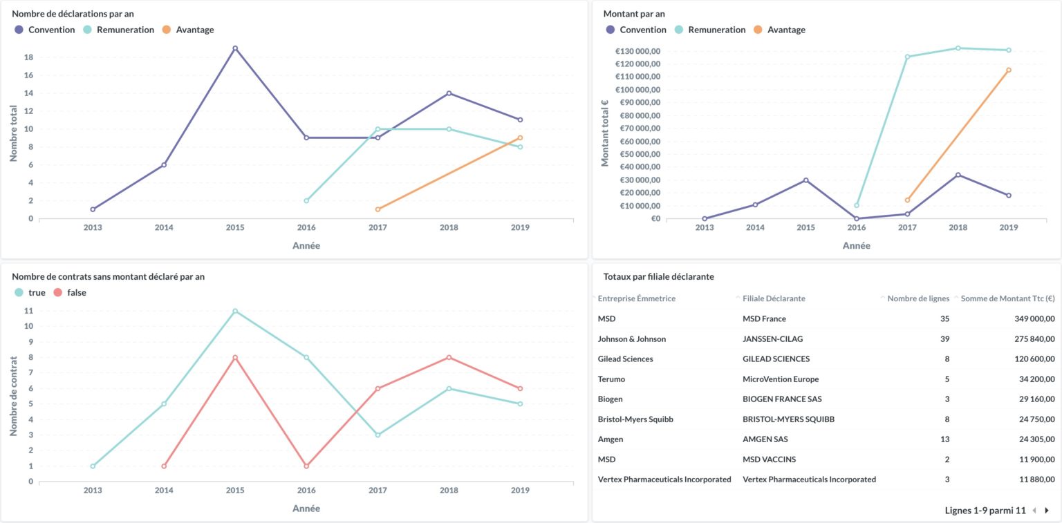Screen dimensions: 1062x523
Task: Open the 'Nombre de déclarations par an' card title
Action: coord(73,13)
